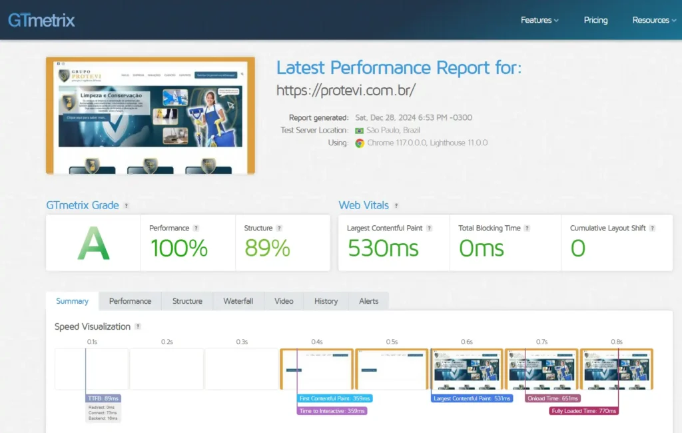
Task: Click Cumulative Layout Shift help icon
Action: pos(653,228)
